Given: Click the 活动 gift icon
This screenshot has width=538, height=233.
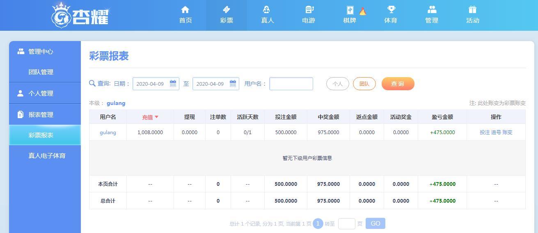Looking at the screenshot, I should [472, 9].
